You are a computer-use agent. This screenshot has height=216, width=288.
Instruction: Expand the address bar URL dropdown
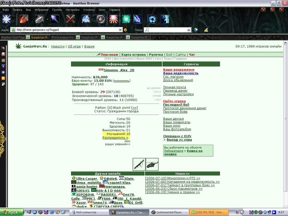coord(120,30)
